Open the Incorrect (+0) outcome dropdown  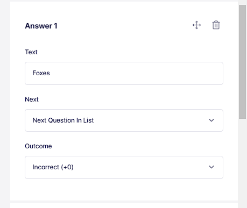pos(124,167)
